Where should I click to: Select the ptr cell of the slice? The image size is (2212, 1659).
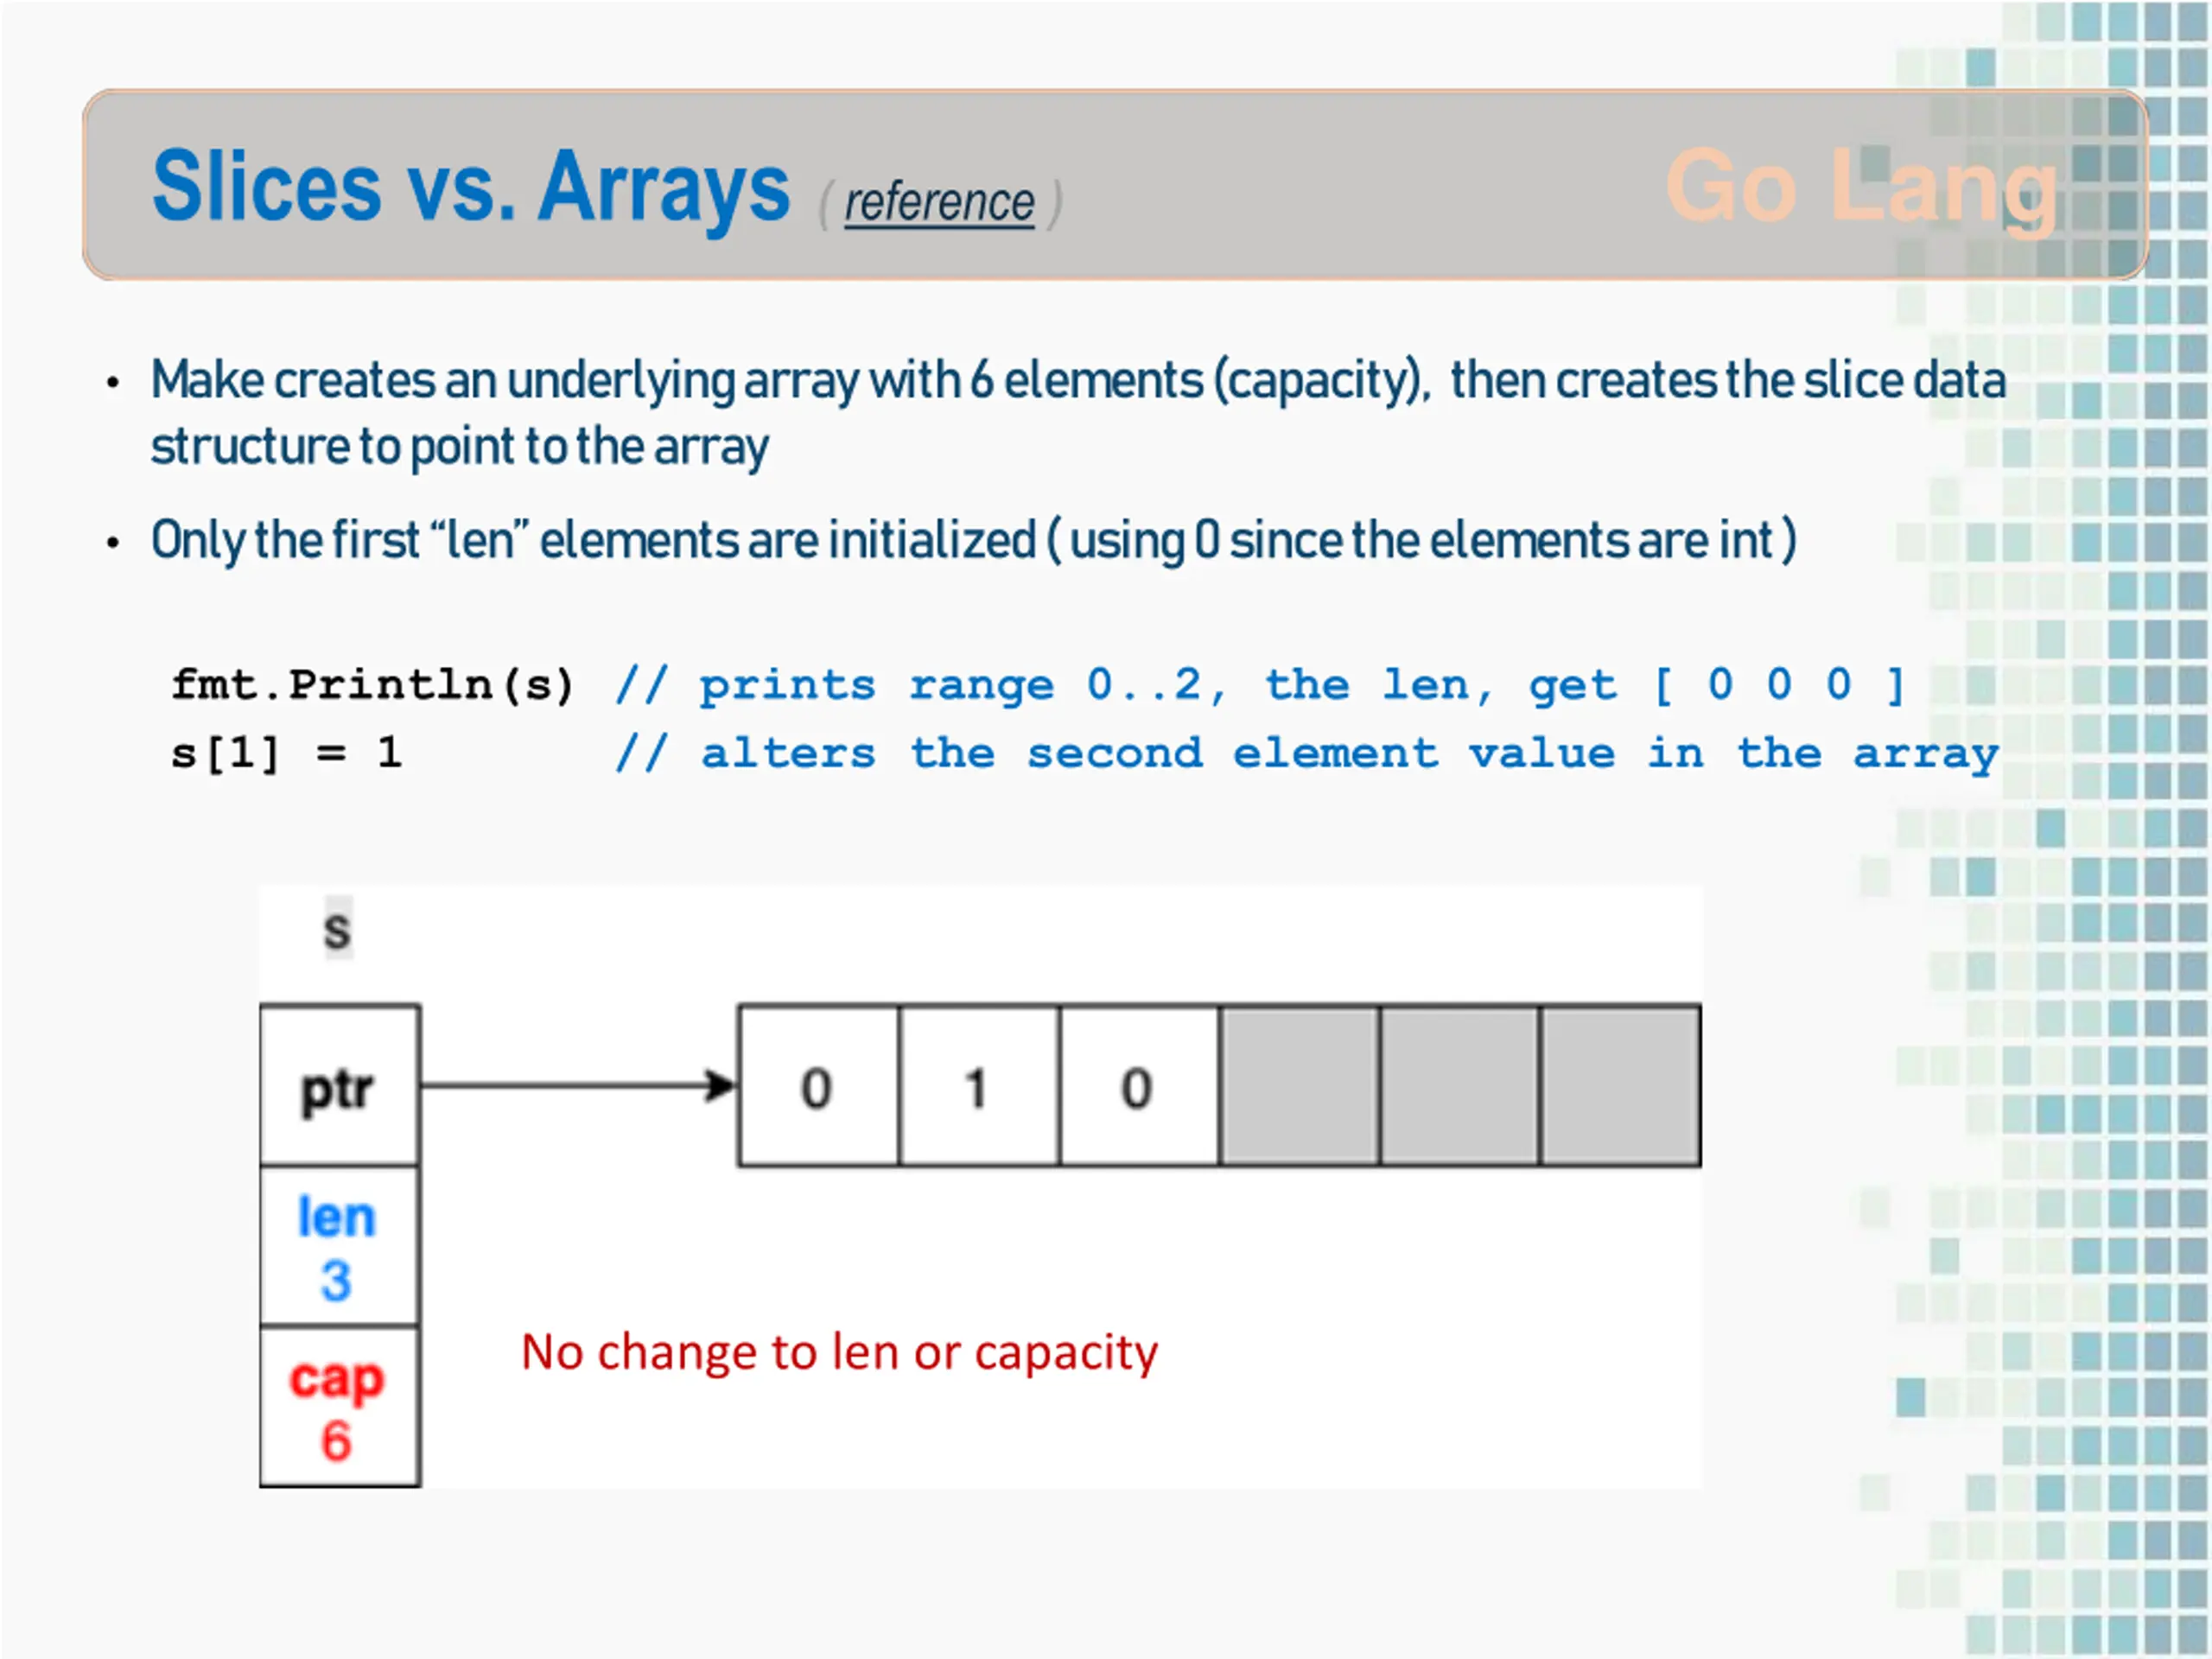pyautogui.click(x=339, y=1086)
